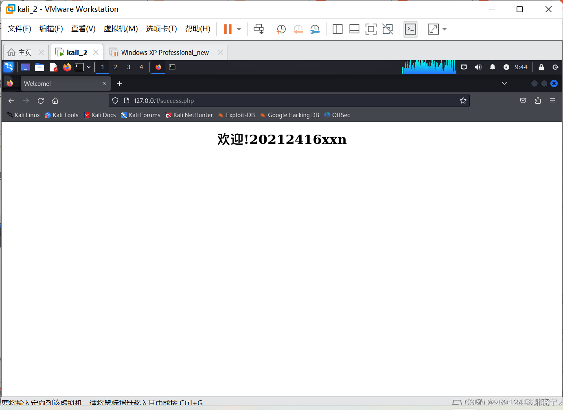
Task: Switch to workspace 3
Action: [129, 67]
